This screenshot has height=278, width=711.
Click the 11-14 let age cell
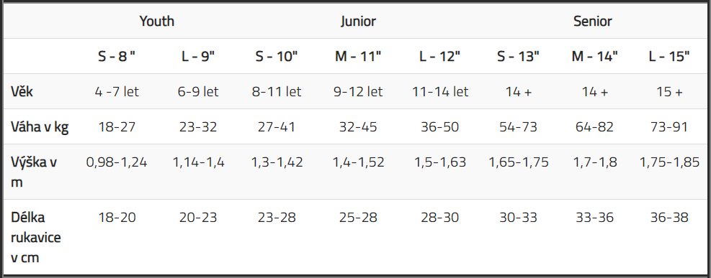coord(440,92)
